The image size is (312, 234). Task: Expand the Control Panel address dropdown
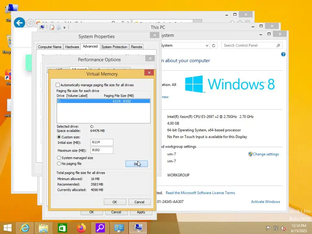207,46
